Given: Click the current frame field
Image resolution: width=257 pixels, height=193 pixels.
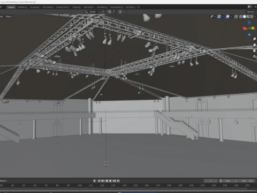Looking at the screenshot, I should pyautogui.click(x=210, y=181).
